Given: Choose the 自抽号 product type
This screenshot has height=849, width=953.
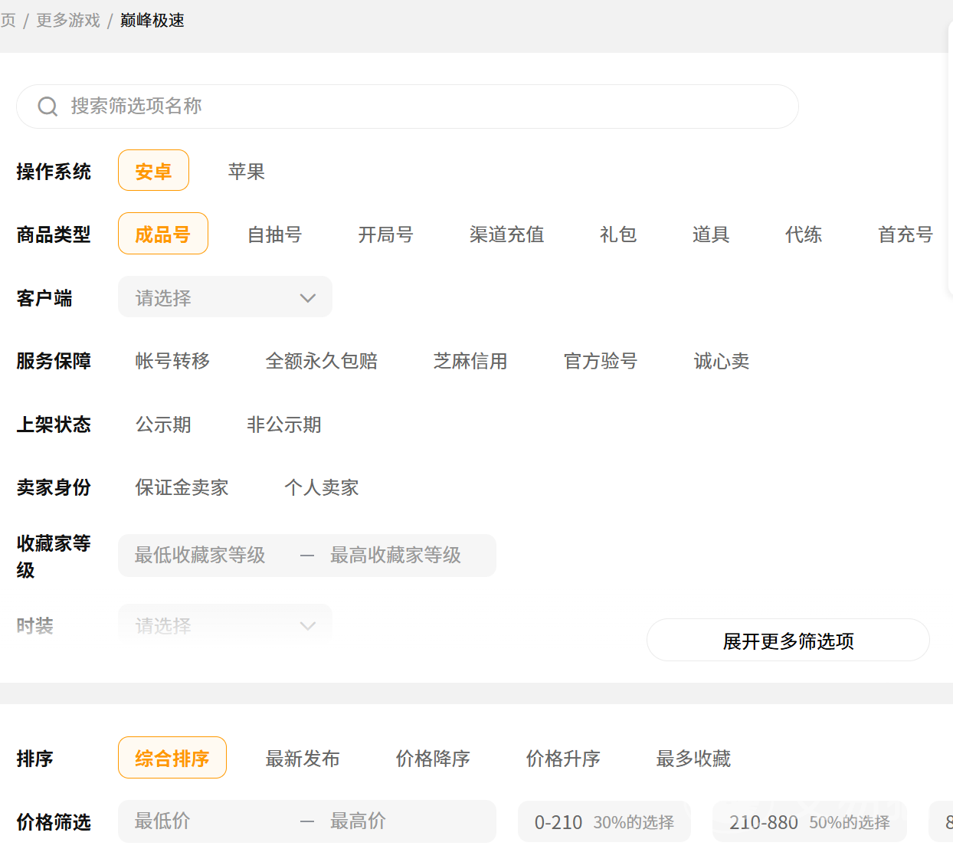Looking at the screenshot, I should point(274,234).
